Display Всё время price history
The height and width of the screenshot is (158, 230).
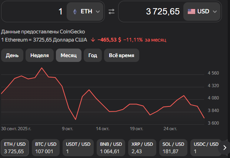[x=121, y=55]
